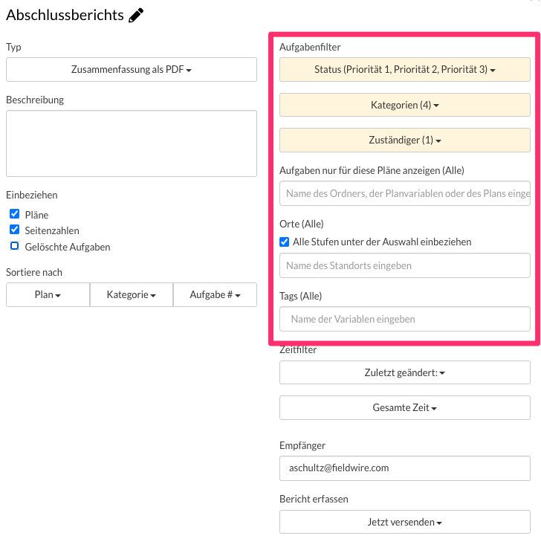Image resolution: width=541 pixels, height=556 pixels.
Task: Open the Kategorie sort dropdown
Action: tap(131, 295)
